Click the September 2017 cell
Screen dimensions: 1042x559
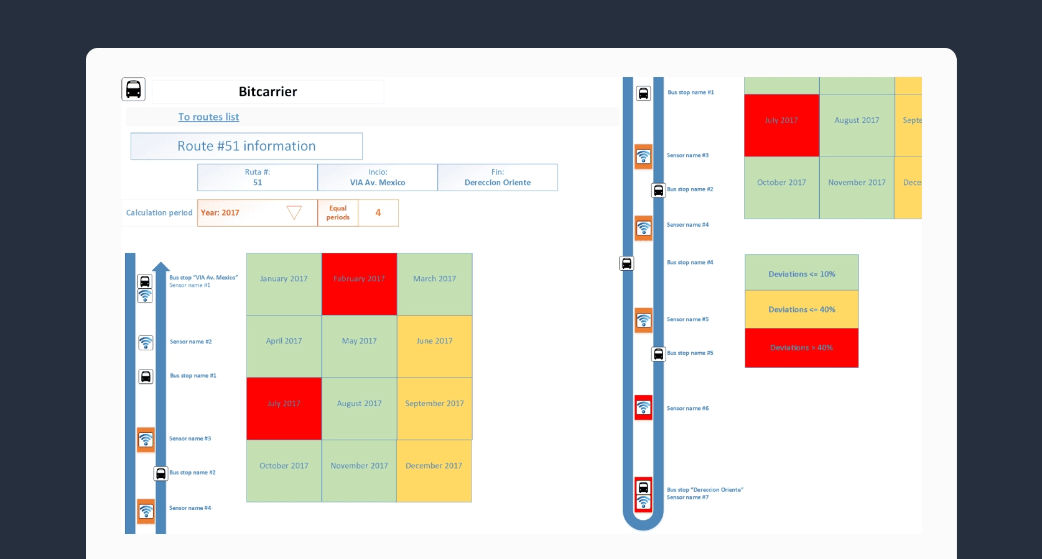[x=434, y=409]
